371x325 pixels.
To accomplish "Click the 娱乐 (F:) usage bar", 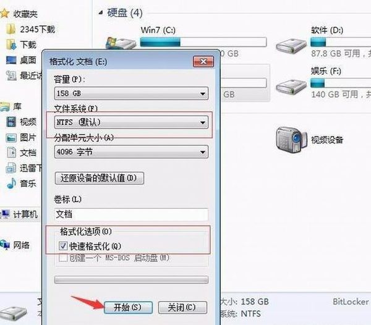I will pyautogui.click(x=341, y=83).
